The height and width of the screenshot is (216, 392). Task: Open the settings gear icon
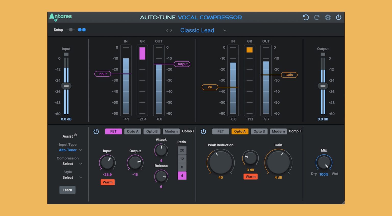coord(328,17)
